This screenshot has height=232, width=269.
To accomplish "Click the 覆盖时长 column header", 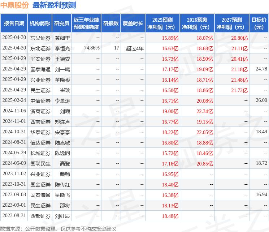I will (x=133, y=23).
